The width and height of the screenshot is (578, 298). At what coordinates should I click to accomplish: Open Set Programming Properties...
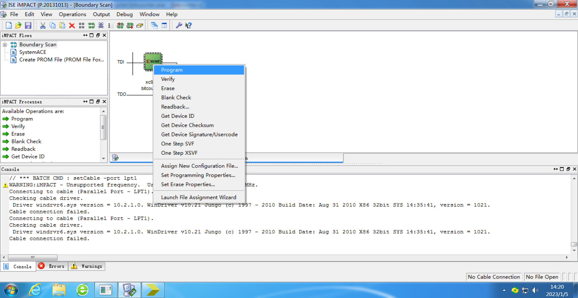point(199,175)
